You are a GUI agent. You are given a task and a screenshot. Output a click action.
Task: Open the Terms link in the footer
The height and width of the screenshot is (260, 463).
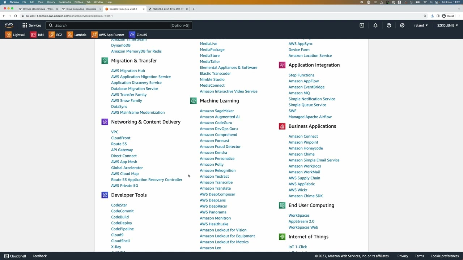click(419, 256)
